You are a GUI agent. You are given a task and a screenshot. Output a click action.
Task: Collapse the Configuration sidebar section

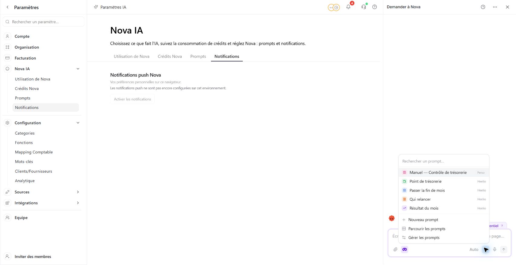tap(78, 123)
